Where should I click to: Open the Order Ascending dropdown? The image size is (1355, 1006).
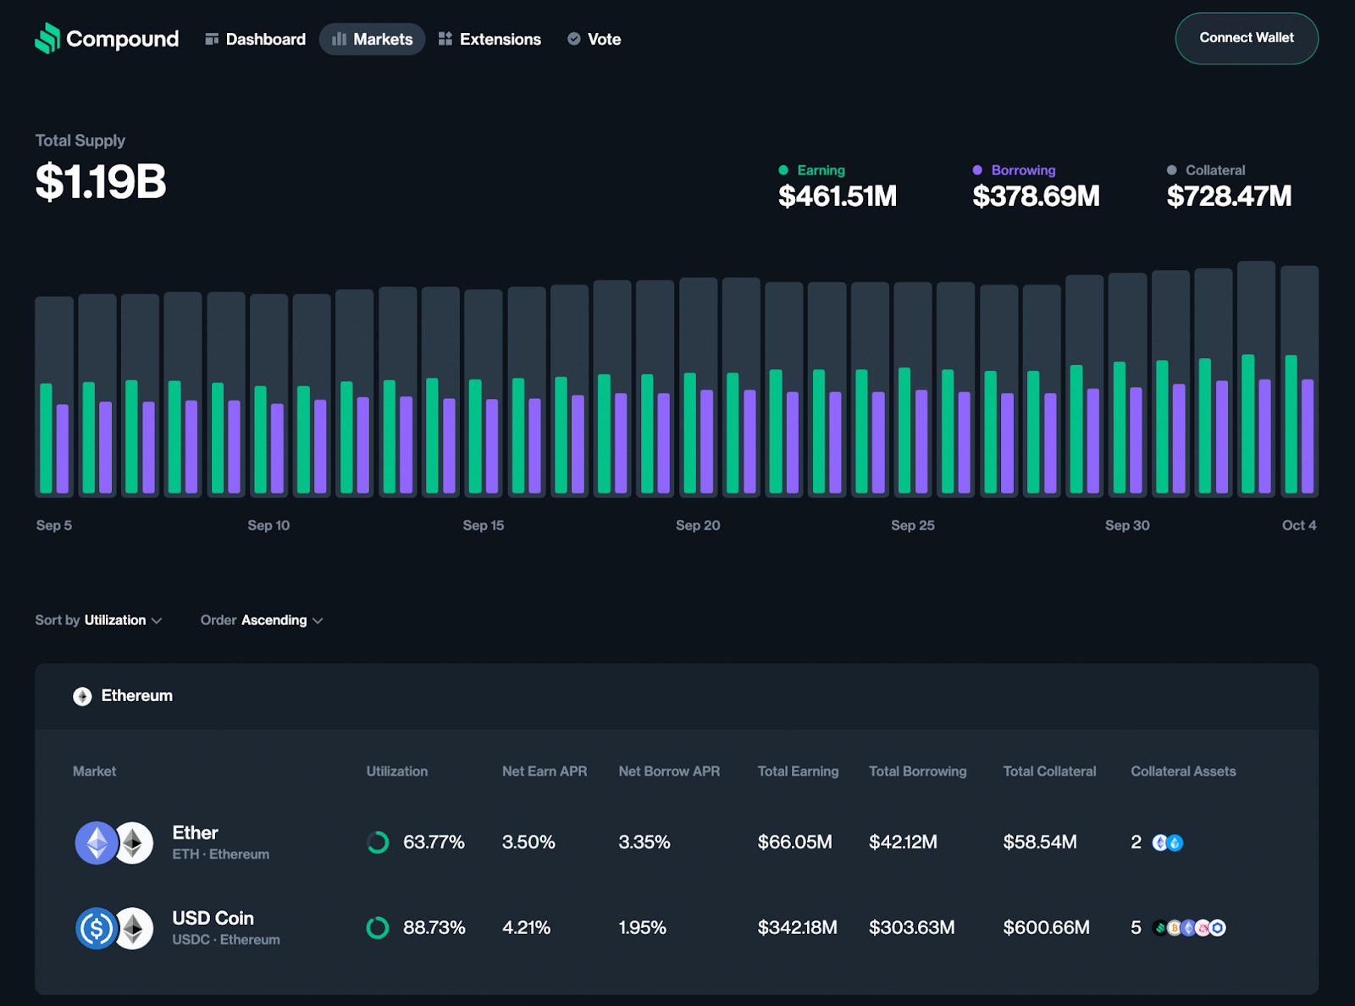click(x=262, y=620)
